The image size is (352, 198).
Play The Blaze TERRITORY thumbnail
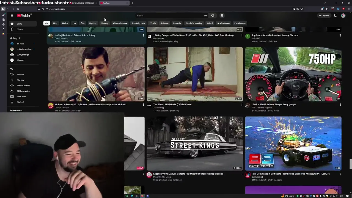tap(195, 74)
